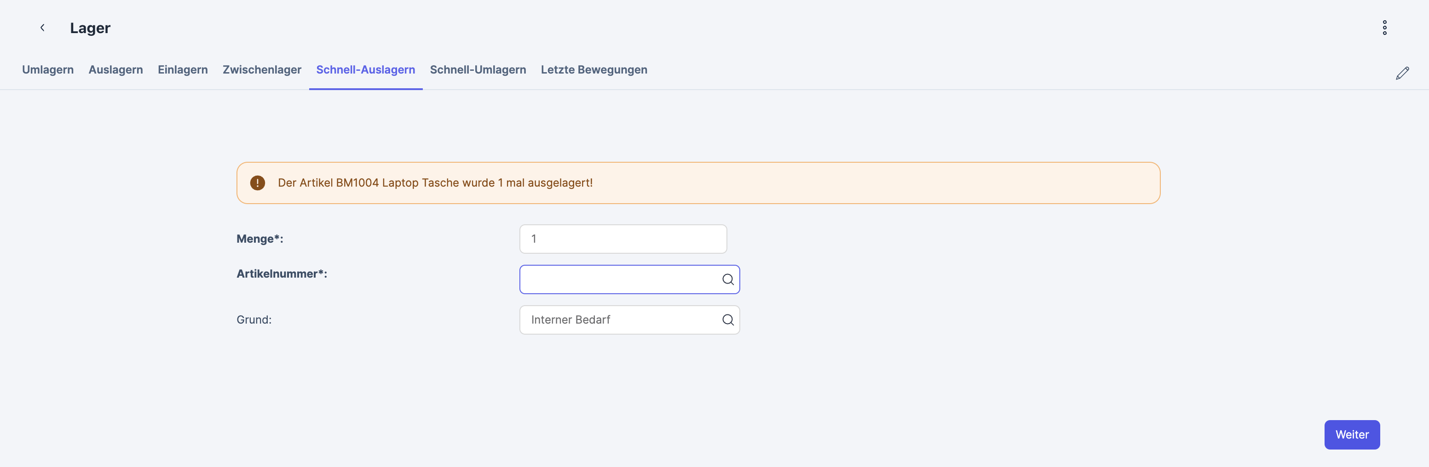1429x467 pixels.
Task: Open the three-dot options menu
Action: [x=1384, y=28]
